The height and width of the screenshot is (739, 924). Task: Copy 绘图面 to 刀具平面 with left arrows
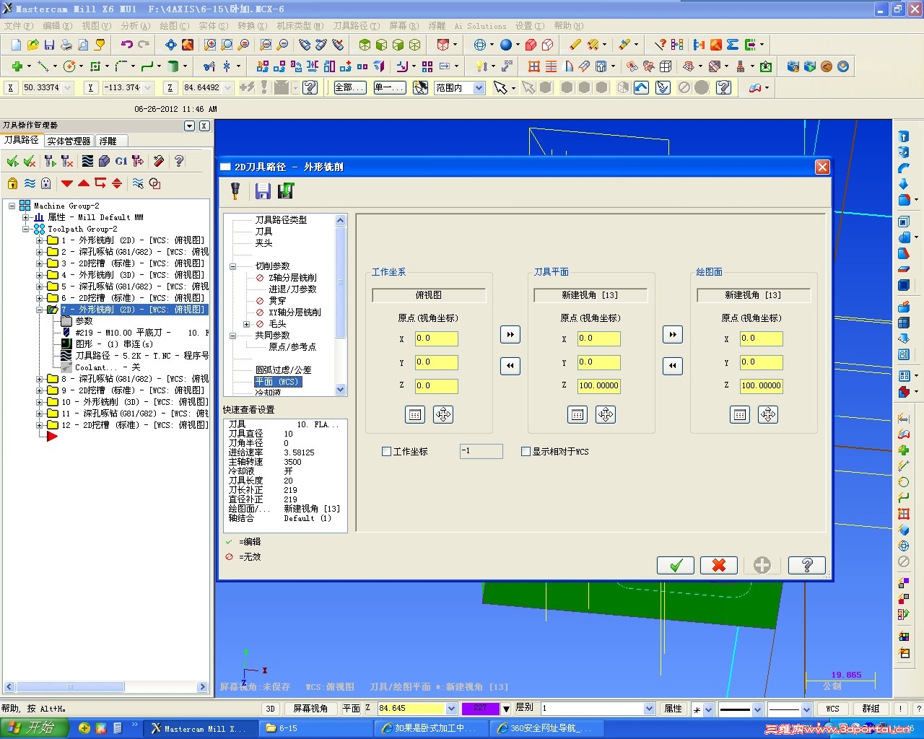(x=673, y=366)
